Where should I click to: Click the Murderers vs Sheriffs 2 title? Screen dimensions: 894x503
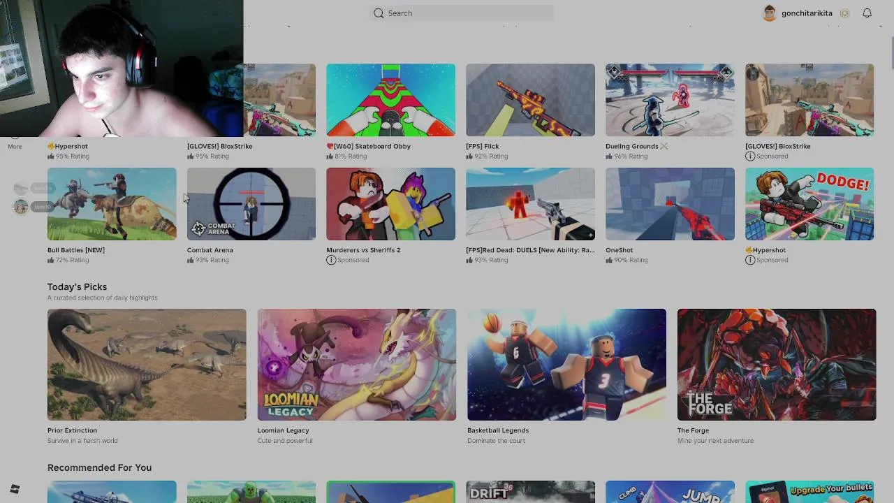(x=363, y=250)
